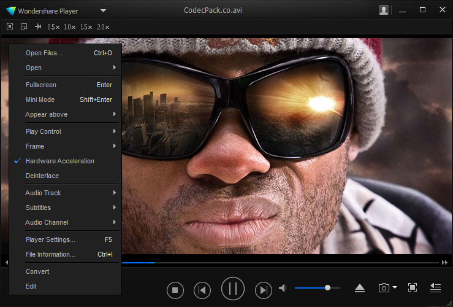This screenshot has height=307, width=453.
Task: Click Convert in the context menu
Action: click(37, 271)
